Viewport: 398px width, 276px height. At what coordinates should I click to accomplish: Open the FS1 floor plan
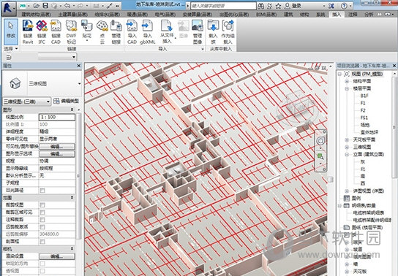[364, 118]
